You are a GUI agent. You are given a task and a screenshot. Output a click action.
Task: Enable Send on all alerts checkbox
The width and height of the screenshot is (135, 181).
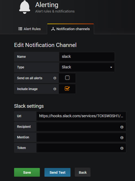point(67,78)
